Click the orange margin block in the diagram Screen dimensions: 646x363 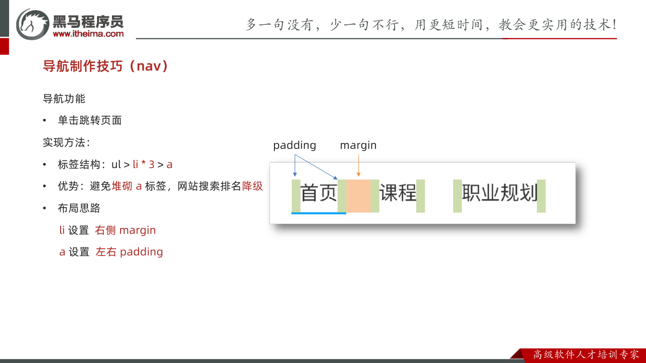point(359,196)
